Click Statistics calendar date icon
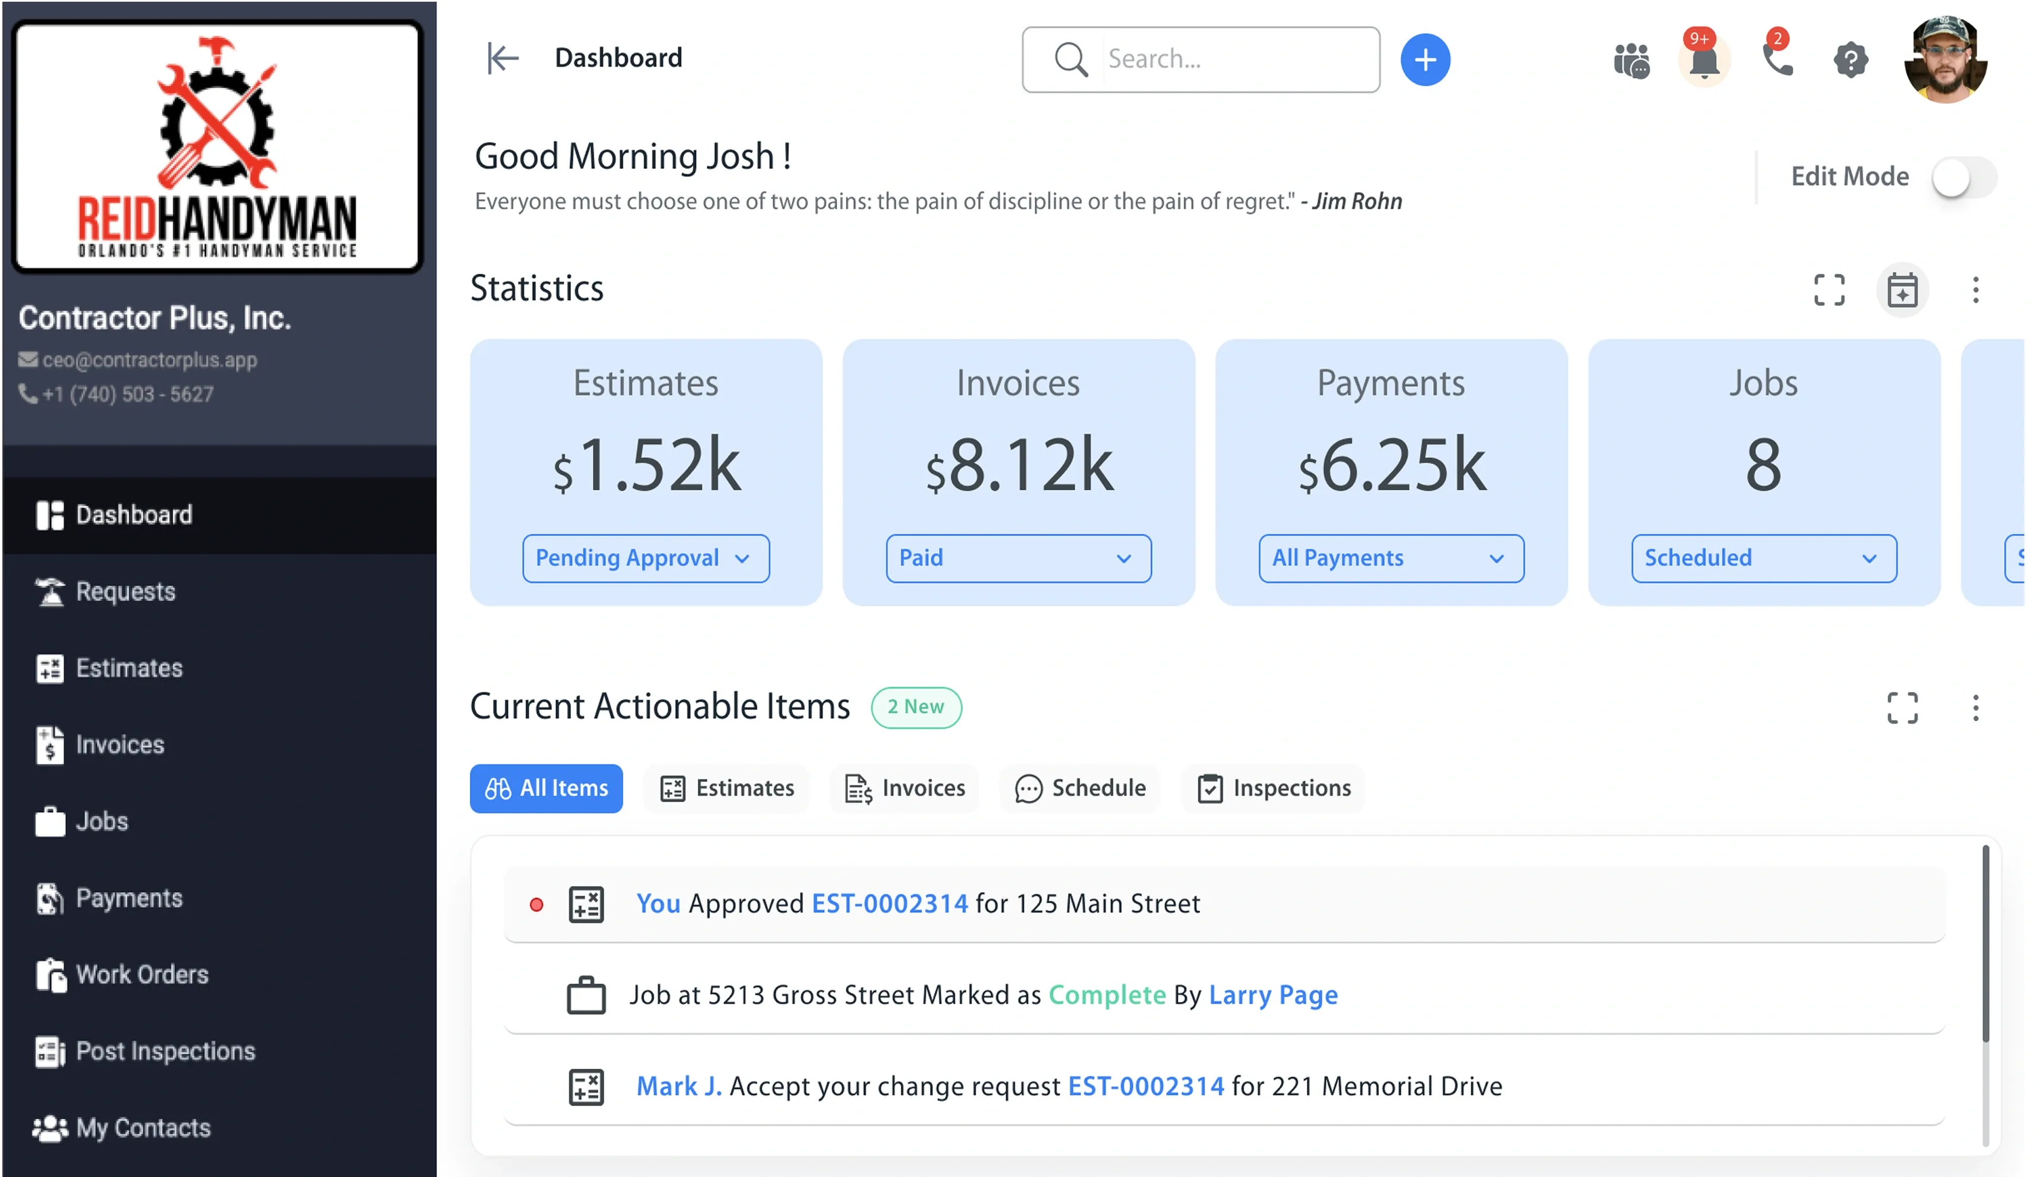 pyautogui.click(x=1902, y=290)
